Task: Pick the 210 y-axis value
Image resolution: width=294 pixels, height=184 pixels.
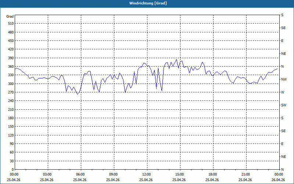Action: (11, 110)
